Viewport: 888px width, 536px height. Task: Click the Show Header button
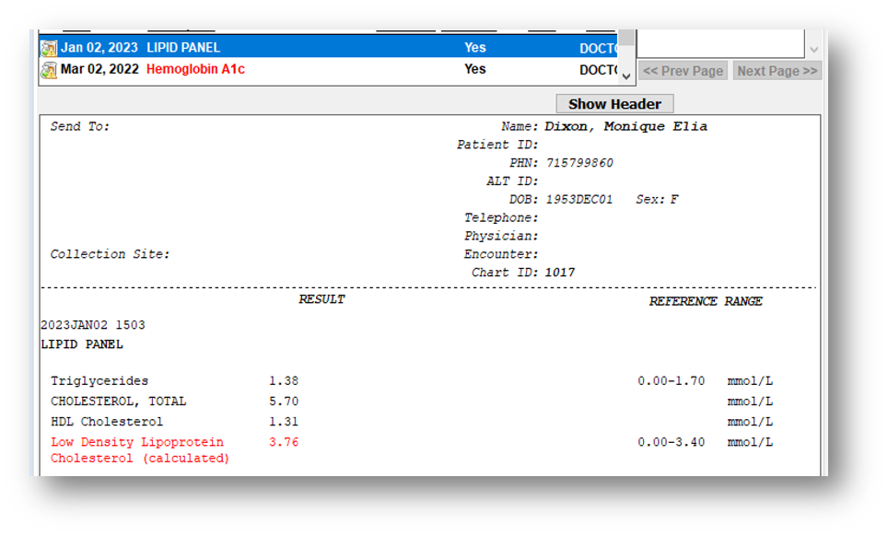point(614,104)
